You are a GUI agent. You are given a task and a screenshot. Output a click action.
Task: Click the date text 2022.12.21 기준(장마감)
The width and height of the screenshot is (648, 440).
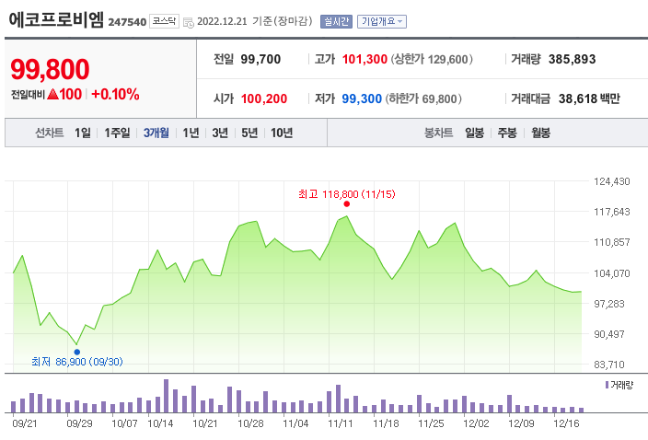tap(255, 21)
